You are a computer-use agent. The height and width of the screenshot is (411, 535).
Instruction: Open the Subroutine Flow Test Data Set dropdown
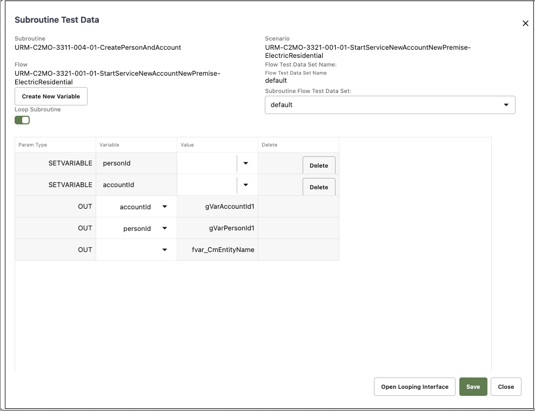click(390, 105)
